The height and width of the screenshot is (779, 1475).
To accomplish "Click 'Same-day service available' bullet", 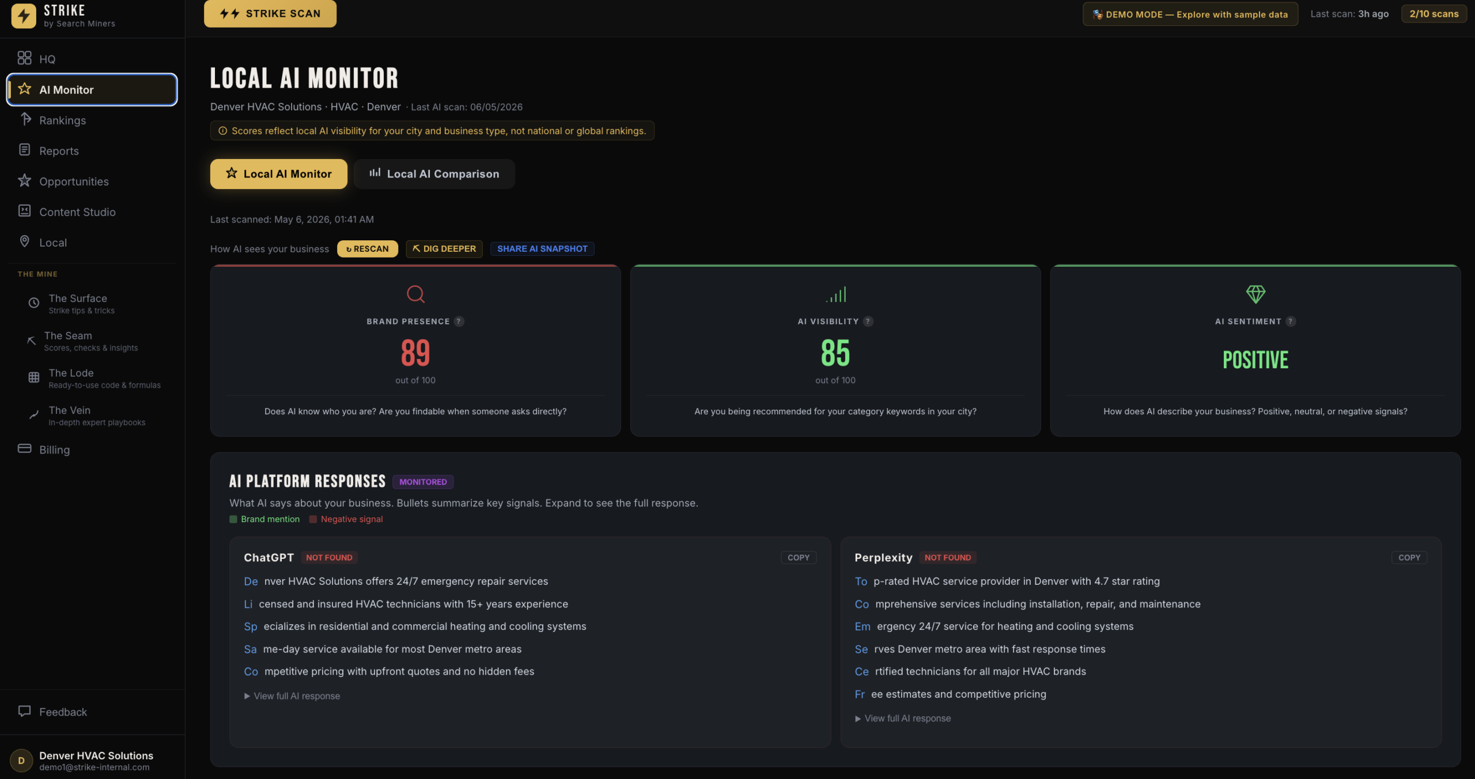I will 383,649.
